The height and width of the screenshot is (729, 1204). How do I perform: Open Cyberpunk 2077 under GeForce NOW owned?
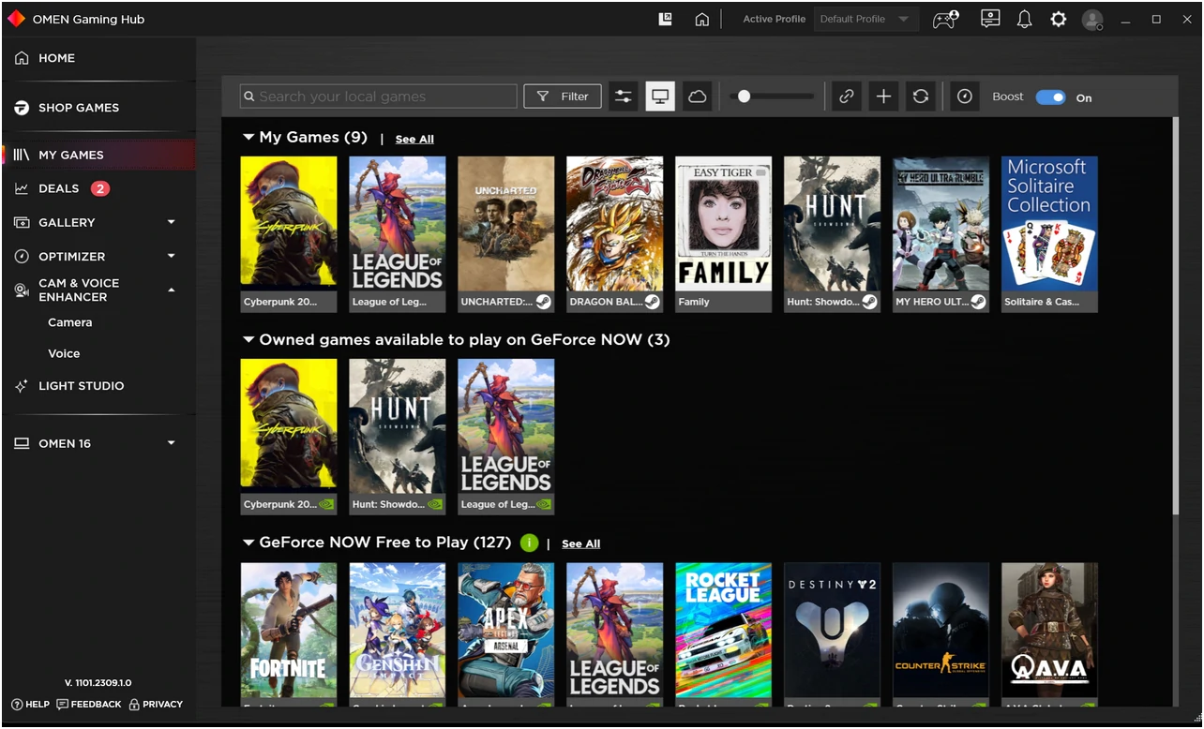click(289, 436)
